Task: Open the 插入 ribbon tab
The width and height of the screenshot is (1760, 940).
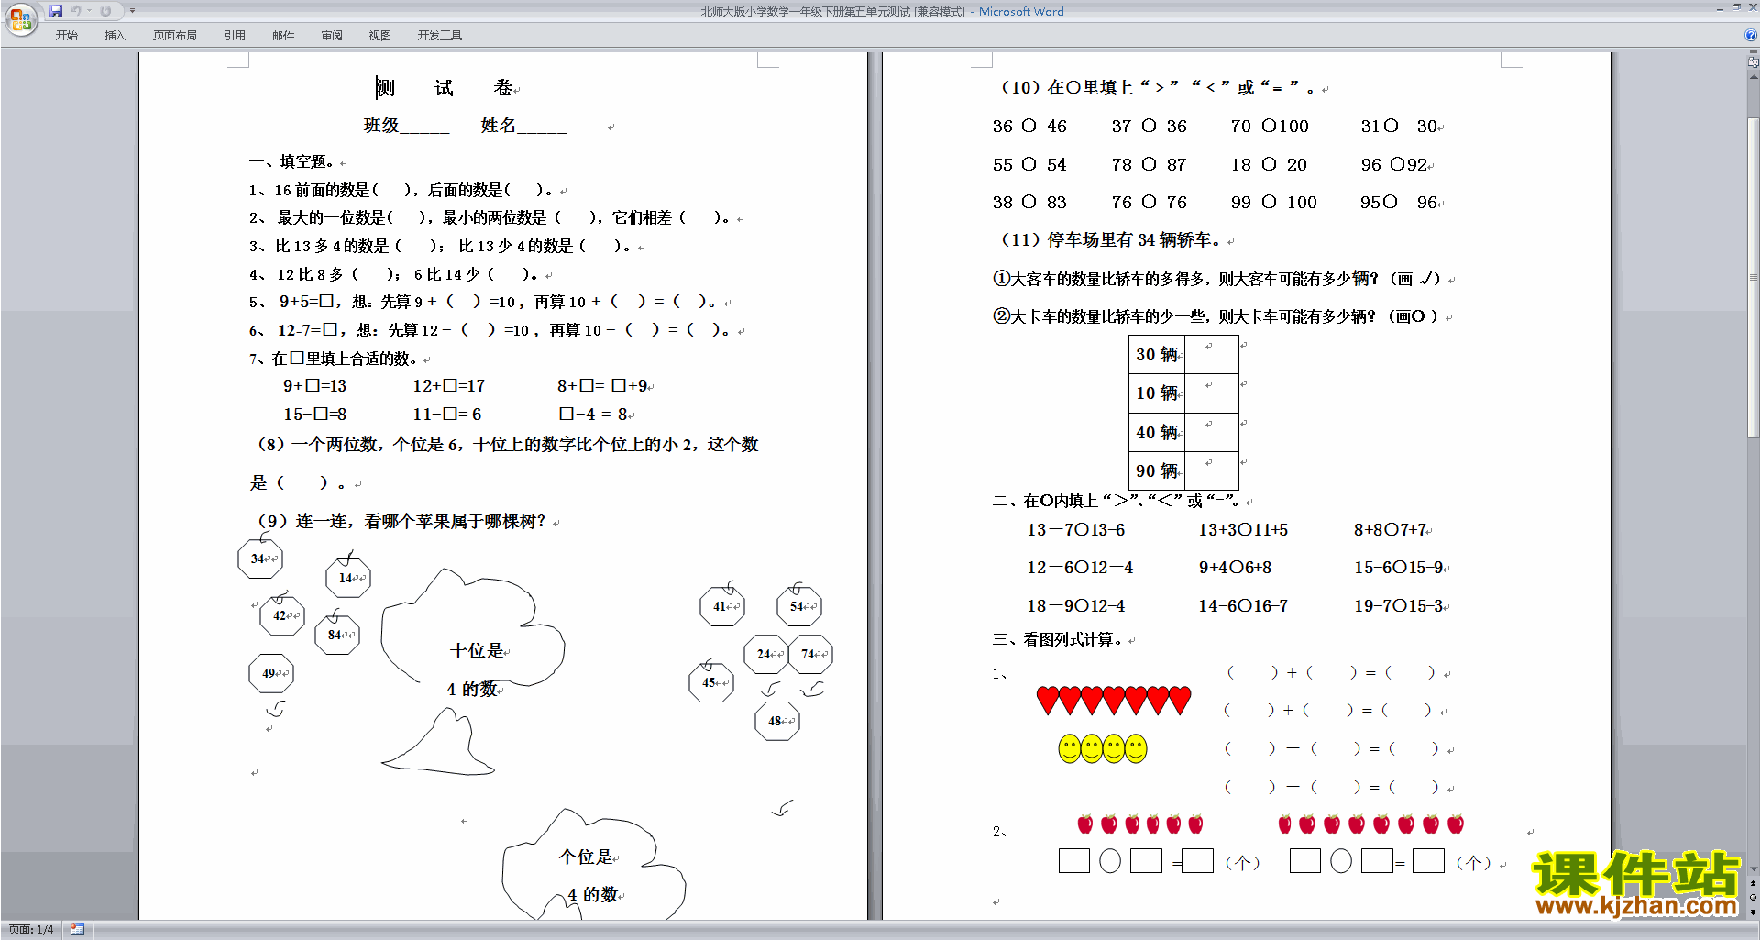Action: (115, 36)
